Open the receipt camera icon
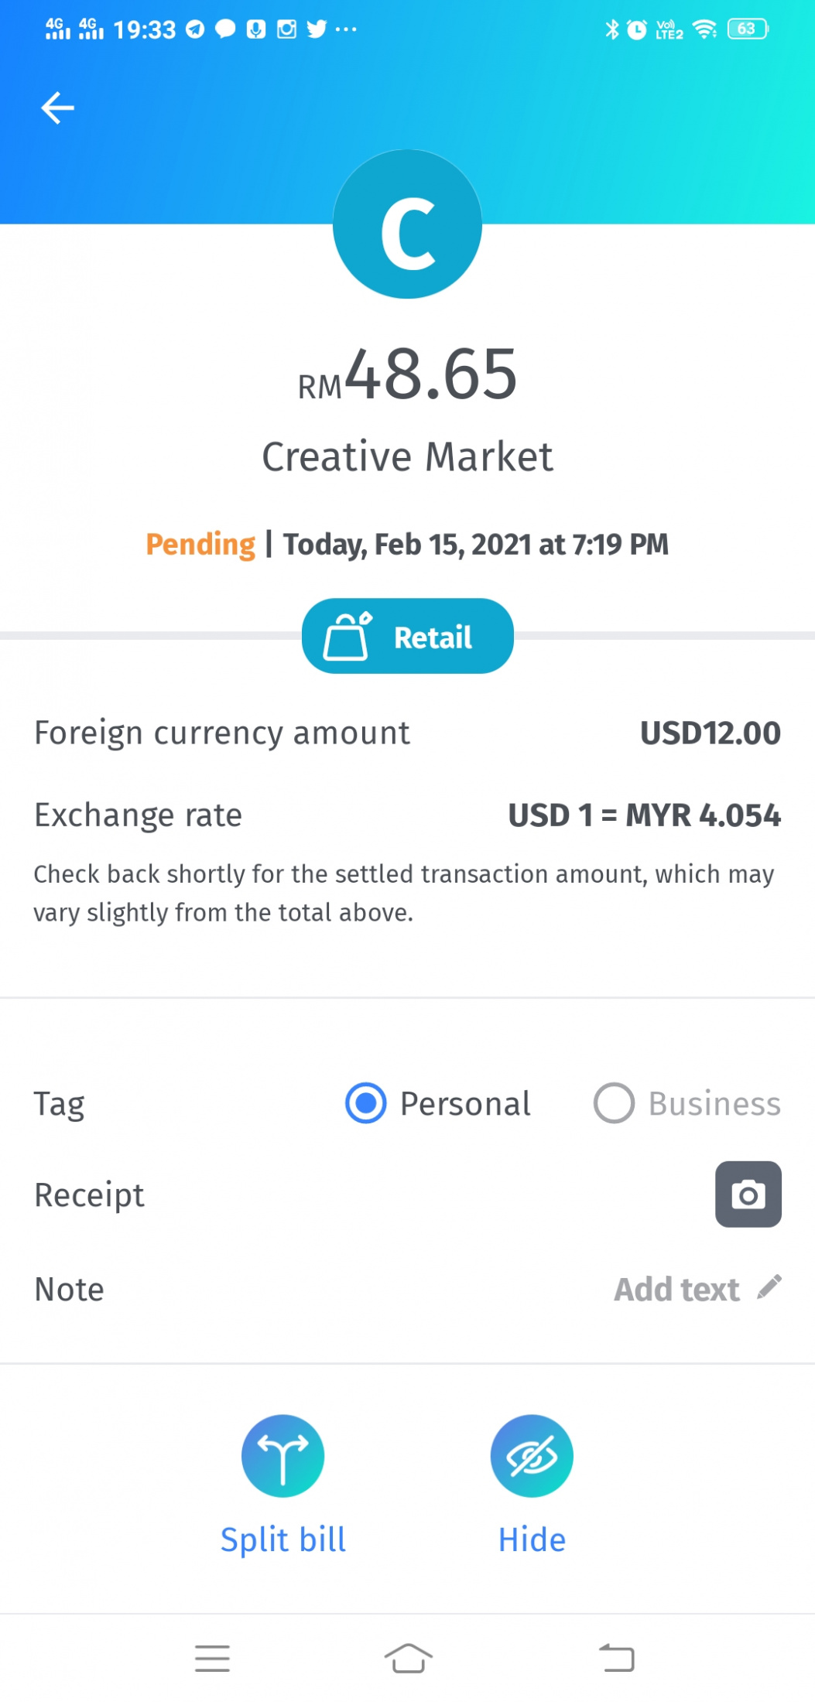The image size is (815, 1702). point(748,1194)
